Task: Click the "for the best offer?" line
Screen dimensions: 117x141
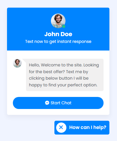Action: (47, 72)
